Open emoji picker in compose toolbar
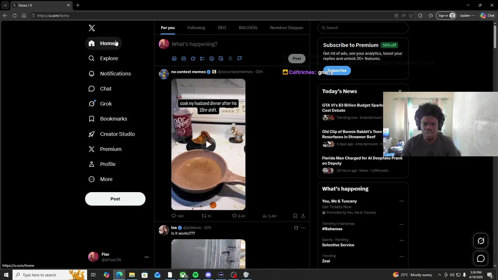Image resolution: width=498 pixels, height=280 pixels. click(212, 59)
